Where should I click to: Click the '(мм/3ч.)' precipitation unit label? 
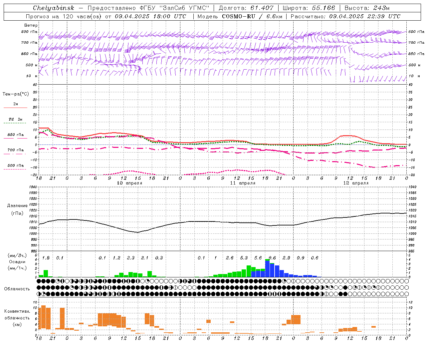(x=17, y=255)
